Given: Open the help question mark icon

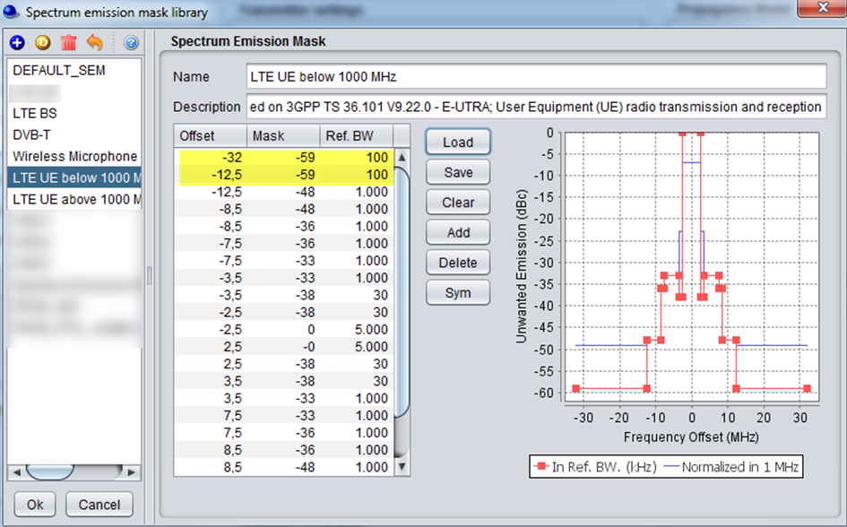Looking at the screenshot, I should tap(131, 43).
